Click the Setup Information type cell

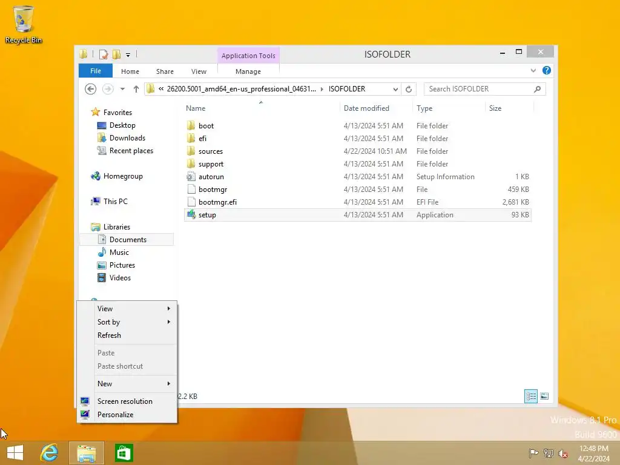click(445, 177)
